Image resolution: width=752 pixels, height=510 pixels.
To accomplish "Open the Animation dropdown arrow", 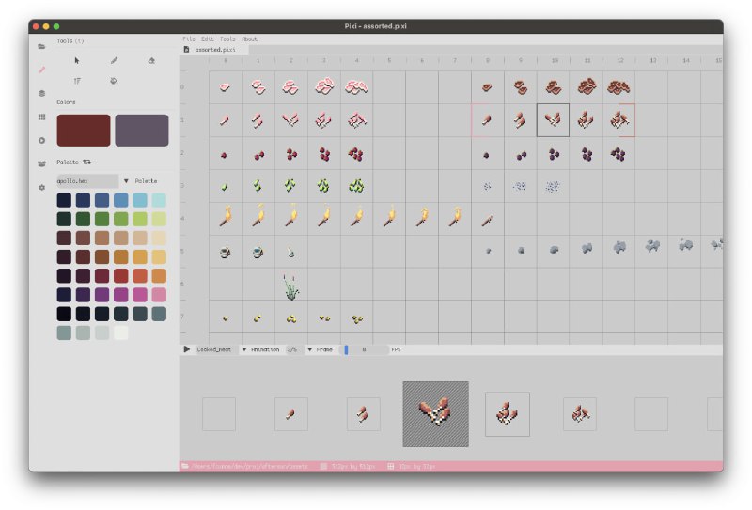I will tap(244, 349).
